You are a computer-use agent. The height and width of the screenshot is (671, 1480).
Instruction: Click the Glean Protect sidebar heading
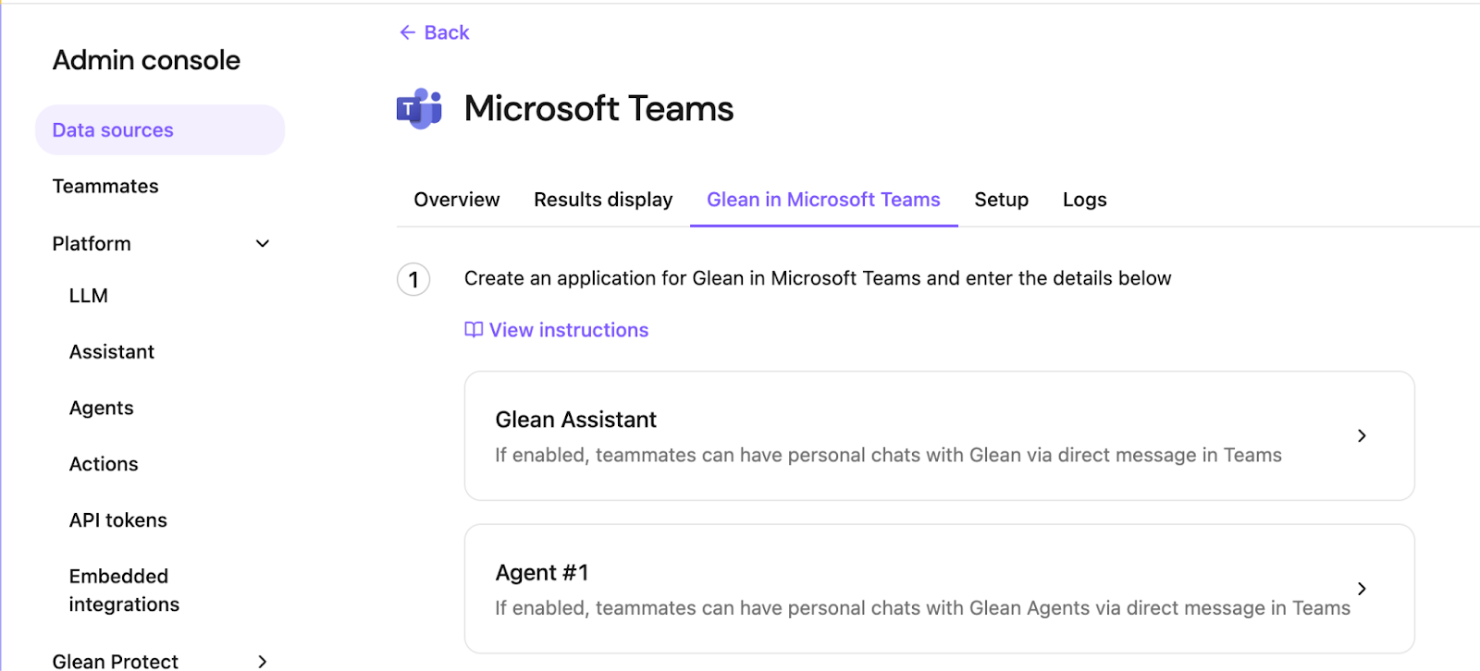click(x=116, y=662)
